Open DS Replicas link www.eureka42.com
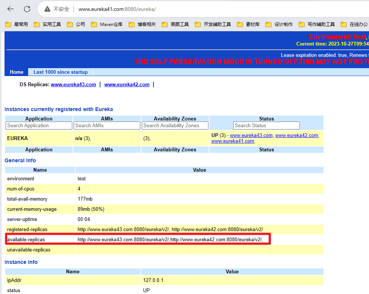 (x=127, y=85)
